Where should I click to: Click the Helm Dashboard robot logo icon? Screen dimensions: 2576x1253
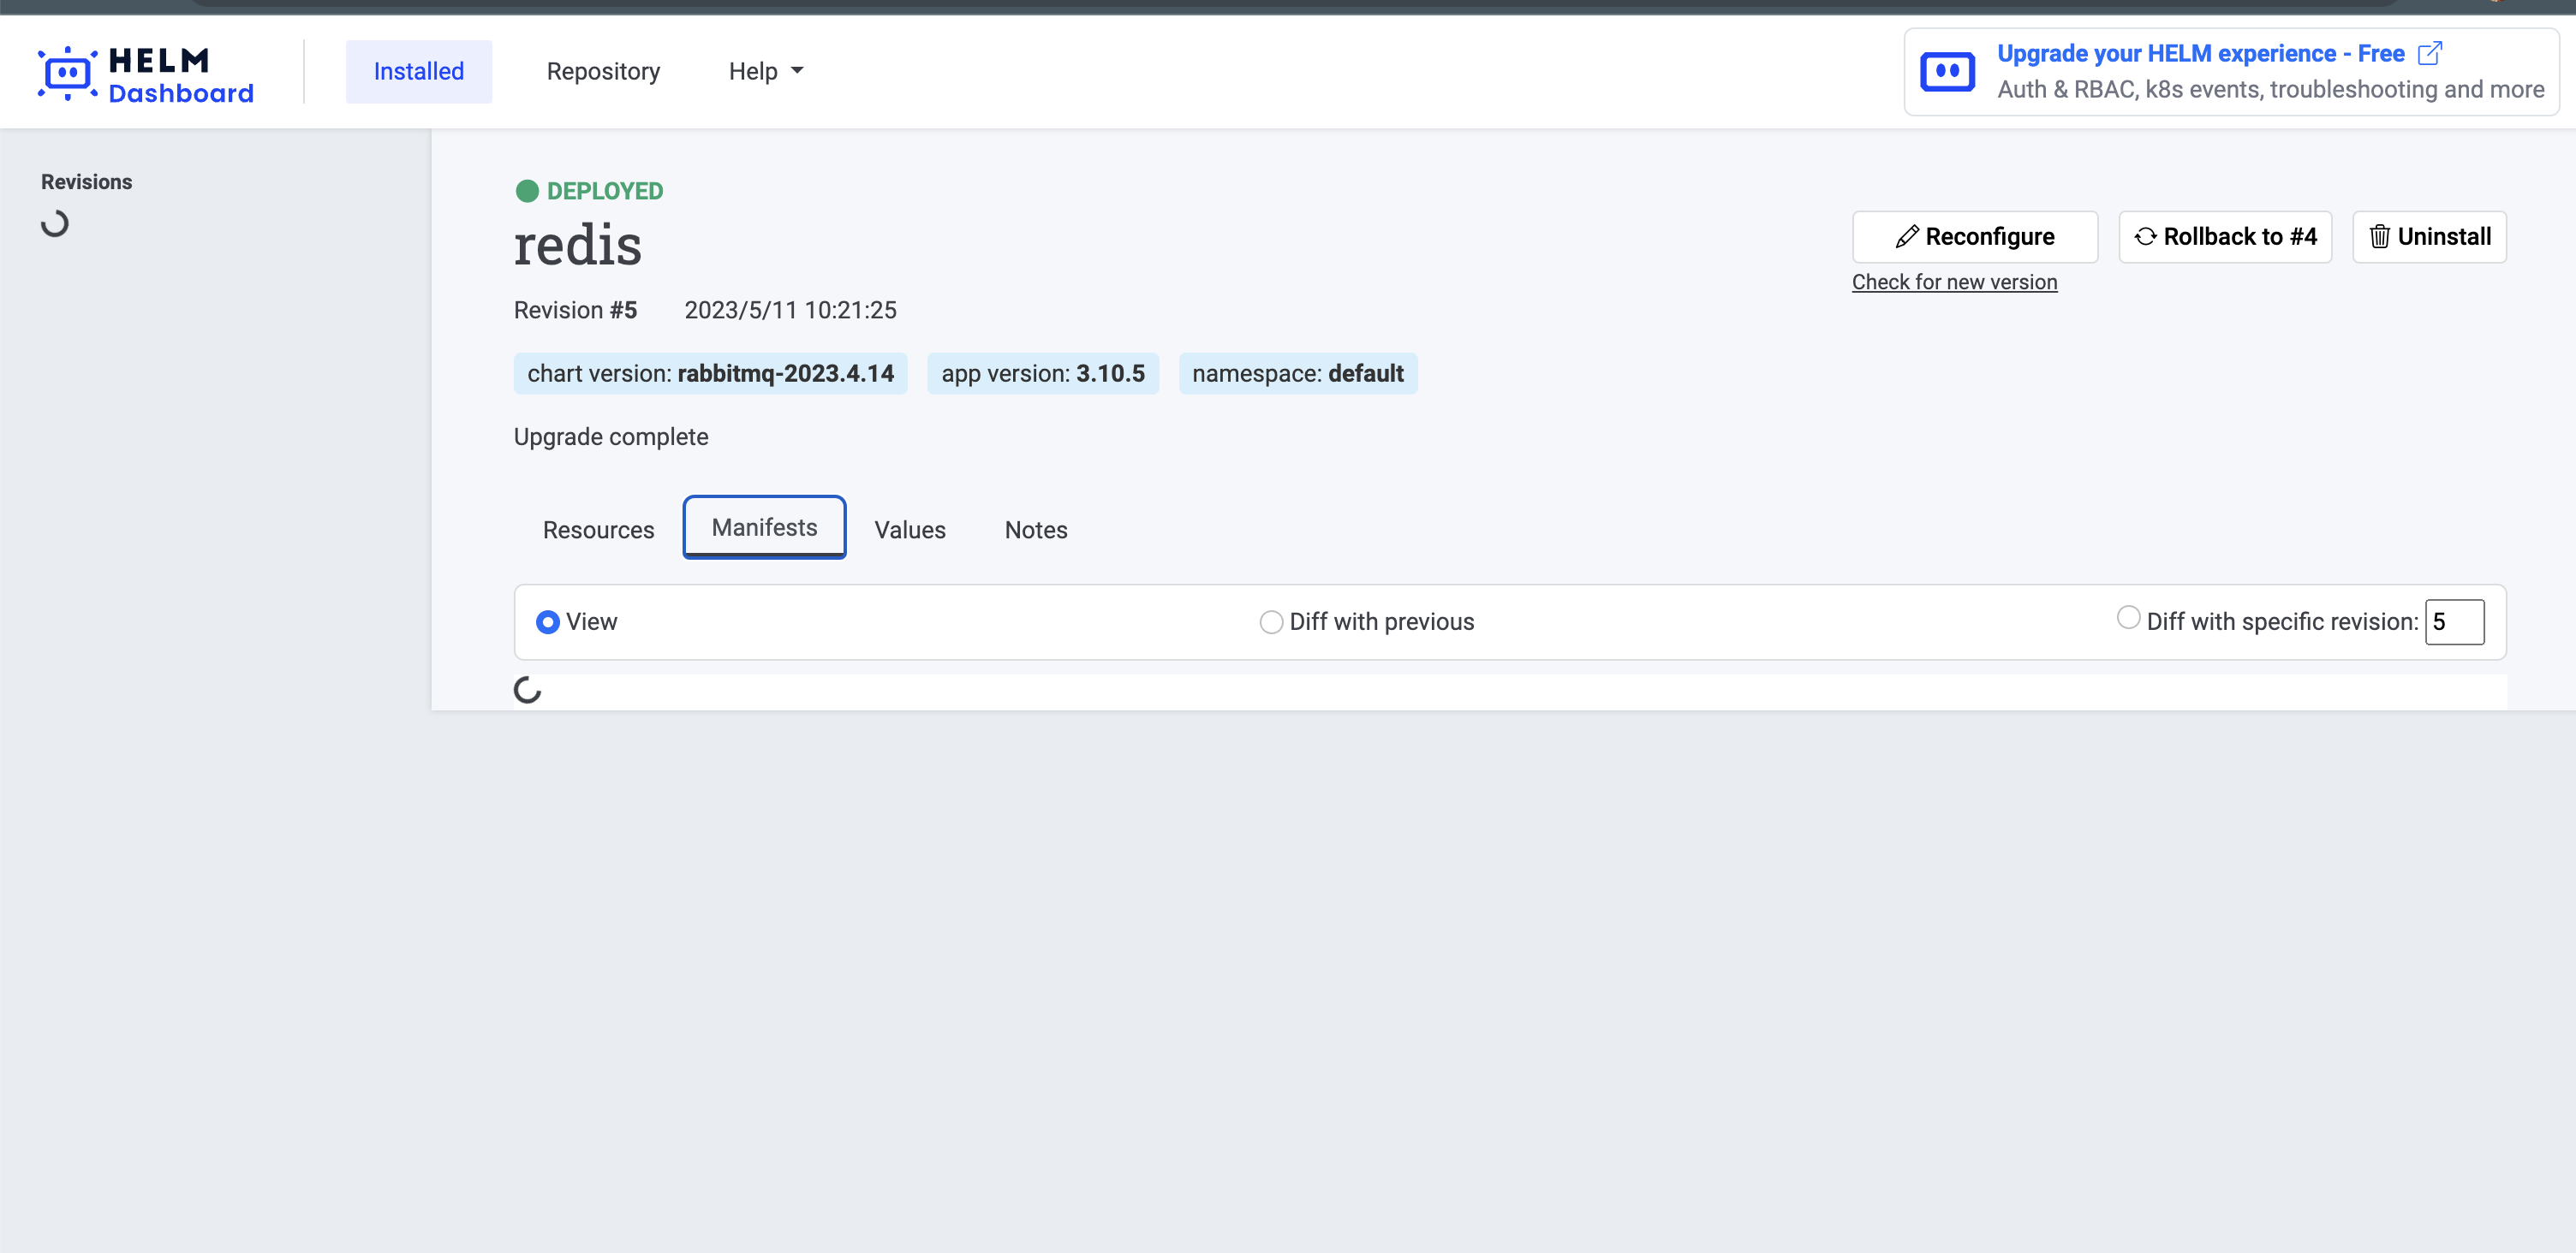[x=66, y=70]
